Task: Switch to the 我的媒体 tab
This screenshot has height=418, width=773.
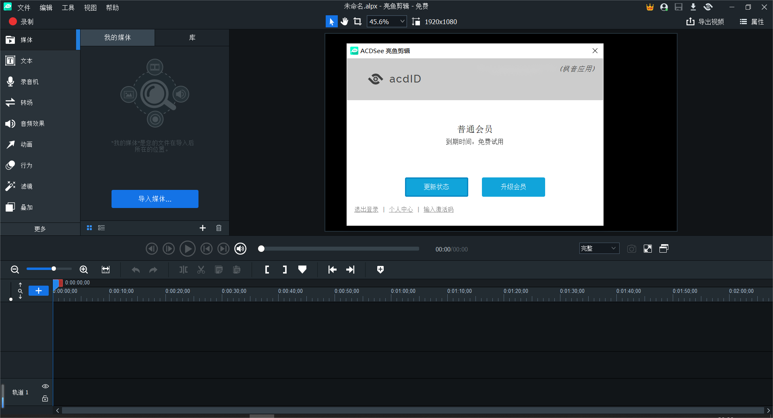Action: tap(118, 37)
